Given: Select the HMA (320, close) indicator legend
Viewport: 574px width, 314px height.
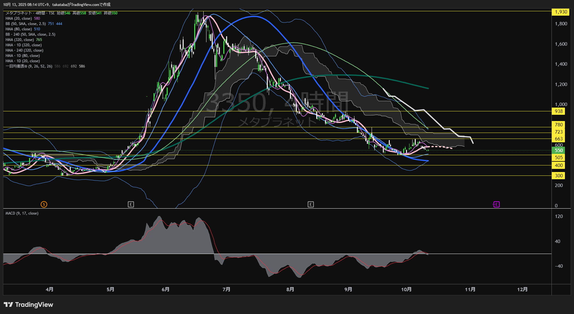Looking at the screenshot, I should tap(20, 40).
